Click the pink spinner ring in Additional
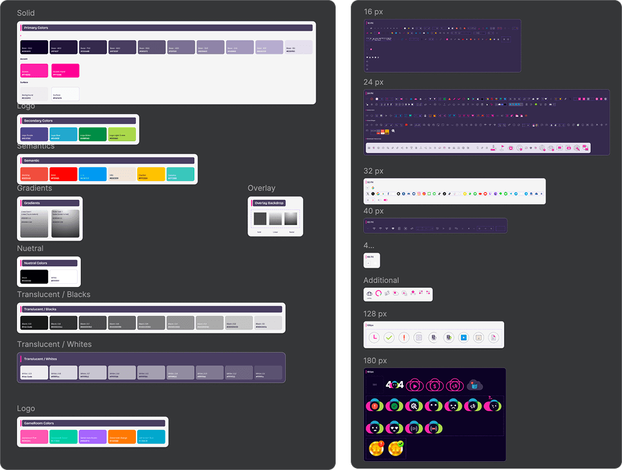This screenshot has width=622, height=470. click(378, 293)
